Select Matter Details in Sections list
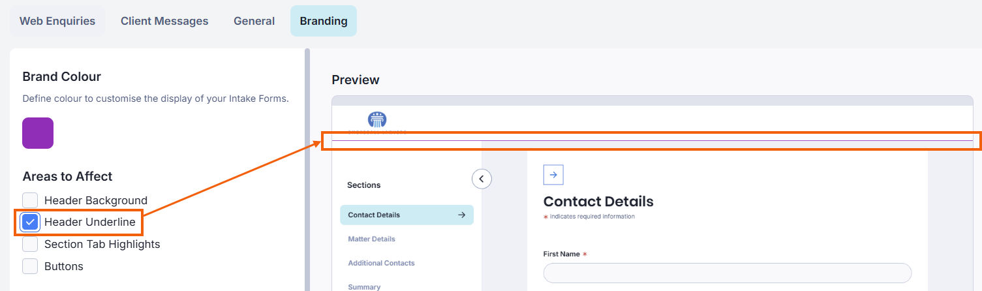 point(372,239)
